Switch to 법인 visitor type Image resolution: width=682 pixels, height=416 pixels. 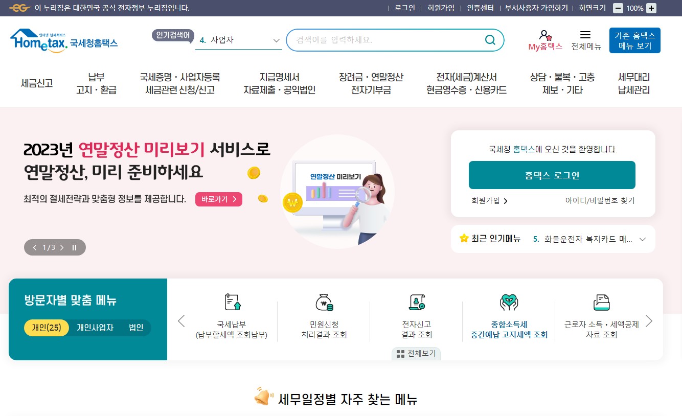click(x=136, y=328)
